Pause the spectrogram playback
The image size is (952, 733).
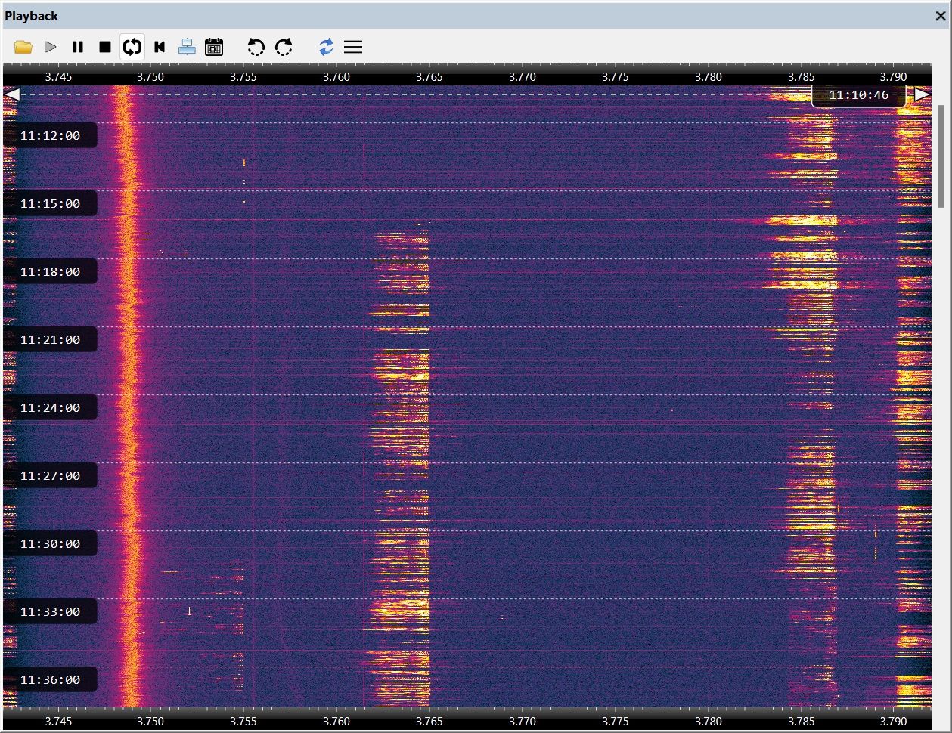tap(77, 47)
